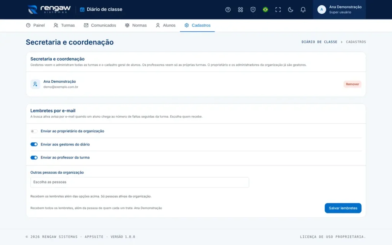Click the Secretaria e coordenação page title
The width and height of the screenshot is (392, 245).
click(70, 42)
